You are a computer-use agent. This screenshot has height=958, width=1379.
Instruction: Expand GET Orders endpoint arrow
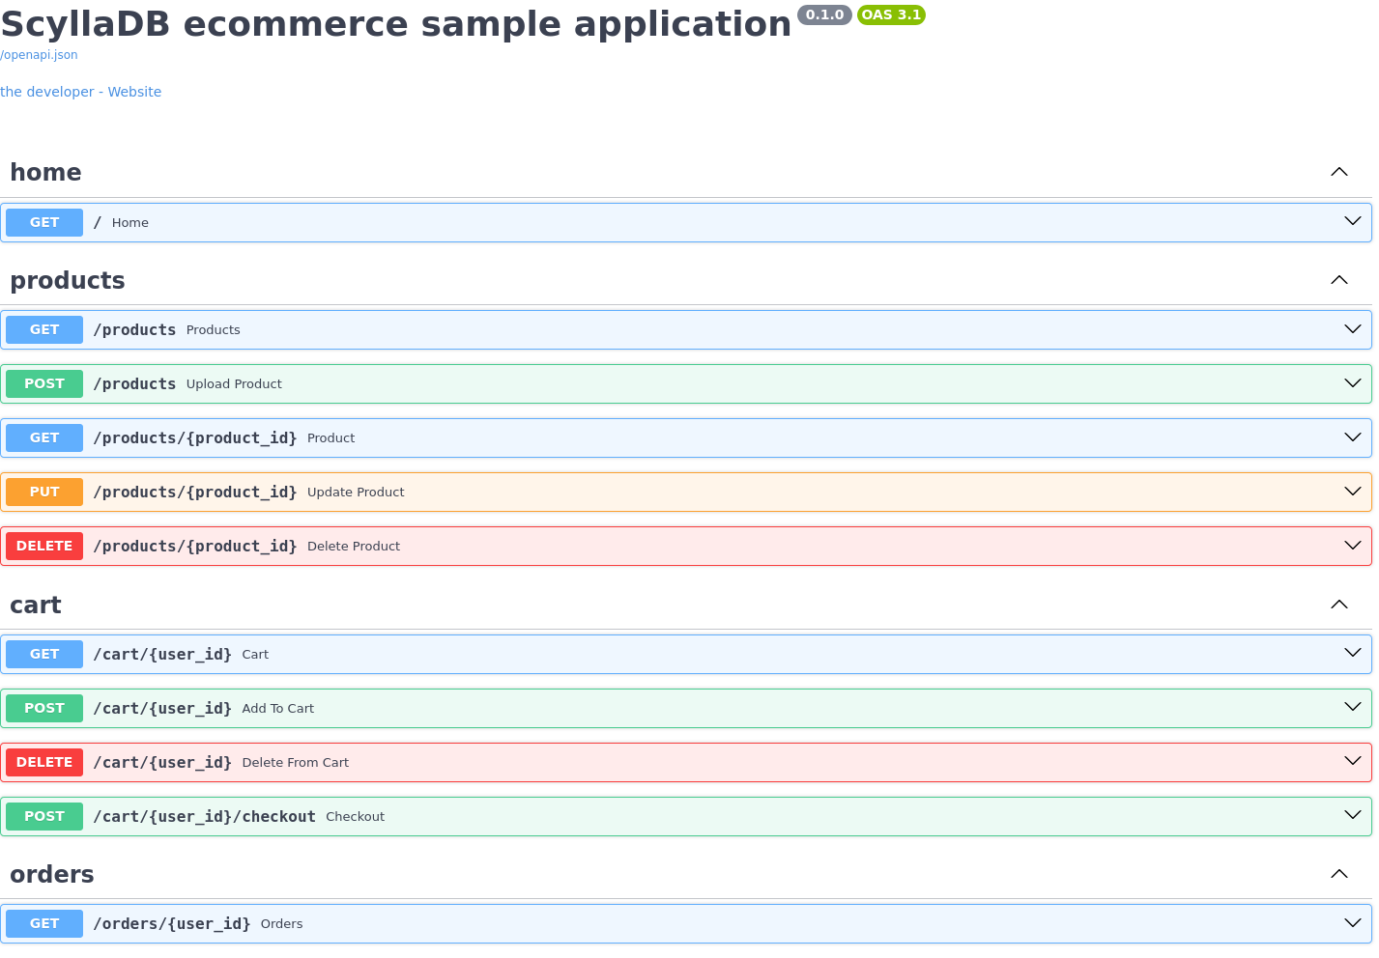[1353, 923]
